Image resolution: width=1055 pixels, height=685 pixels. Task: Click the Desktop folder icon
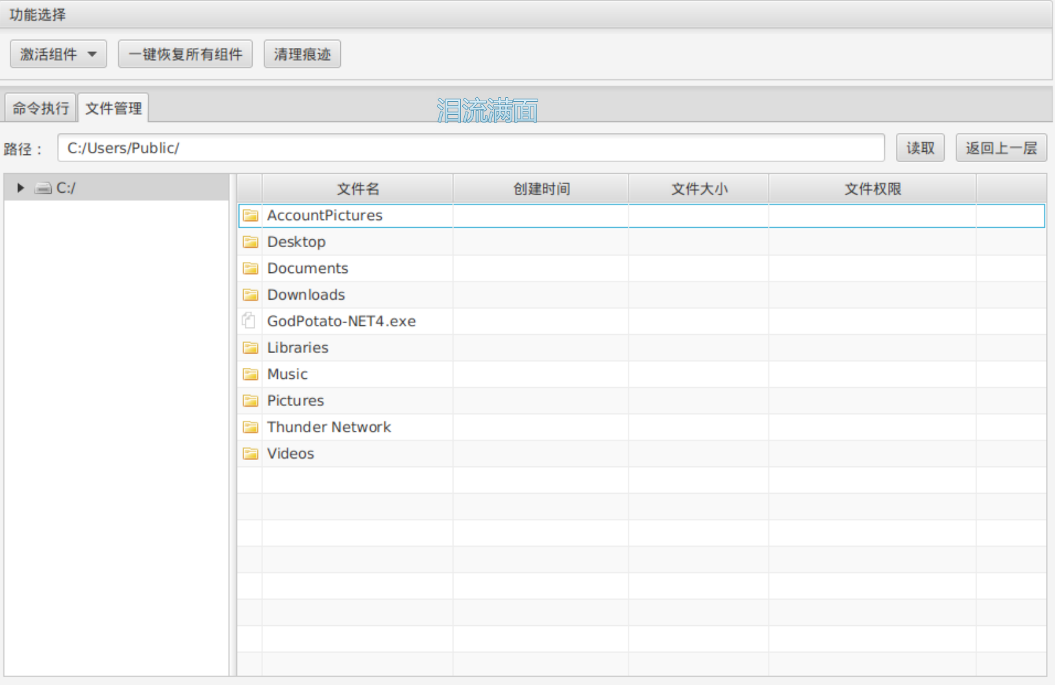[x=250, y=242]
